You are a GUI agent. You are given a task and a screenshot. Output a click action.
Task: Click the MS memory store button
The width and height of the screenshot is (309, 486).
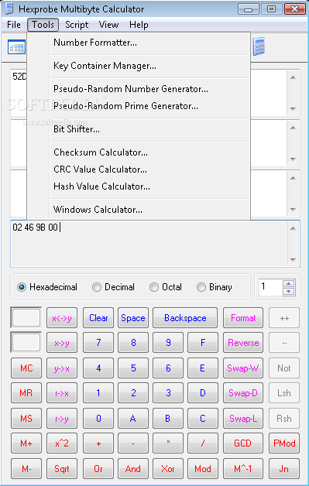tap(26, 419)
